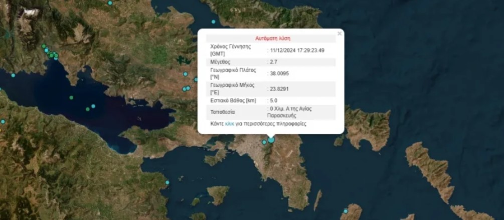Click the 'Αυτόματη λύση' popup title
This screenshot has width=504, height=220.
(273, 38)
